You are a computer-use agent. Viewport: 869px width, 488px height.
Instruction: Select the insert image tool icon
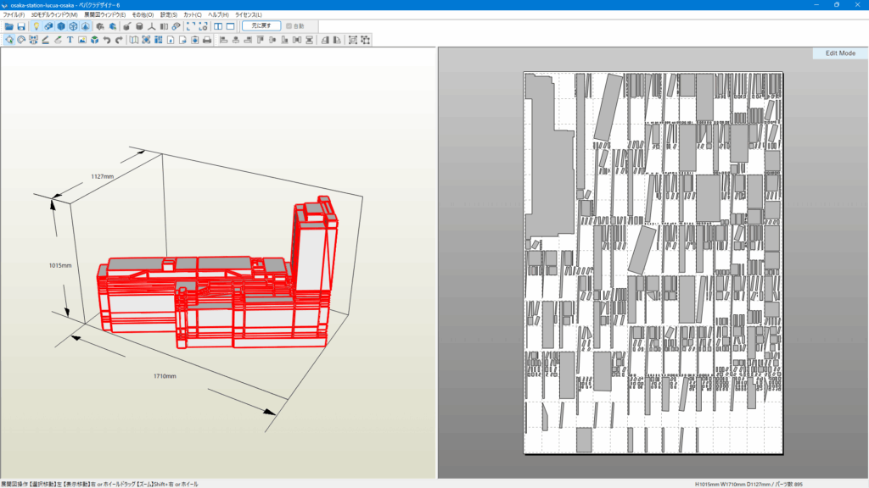[81, 40]
